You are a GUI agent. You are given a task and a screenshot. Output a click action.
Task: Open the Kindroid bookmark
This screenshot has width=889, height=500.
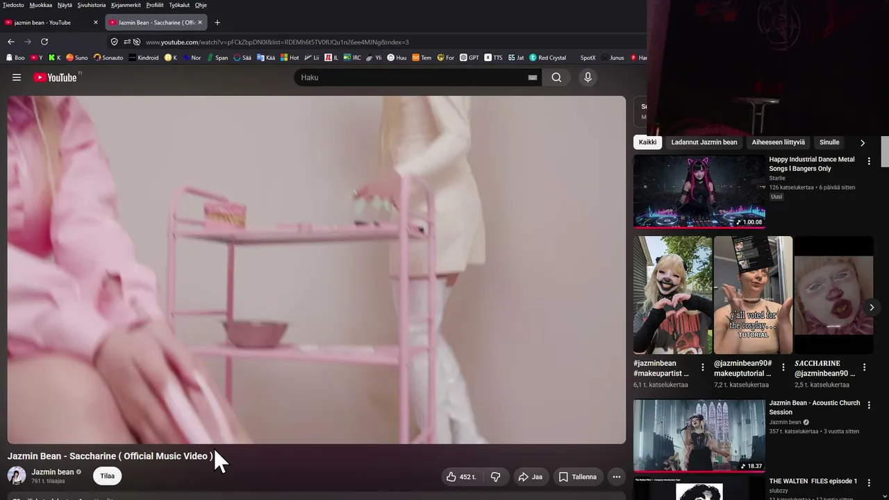144,58
